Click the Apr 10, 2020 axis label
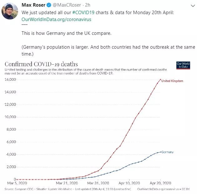 point(129,183)
